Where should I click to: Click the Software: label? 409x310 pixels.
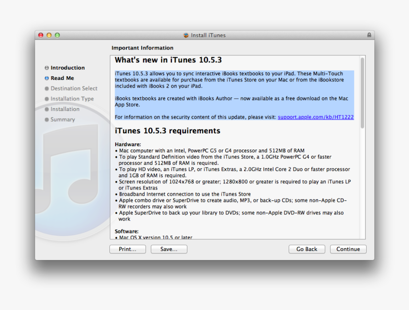coord(127,231)
